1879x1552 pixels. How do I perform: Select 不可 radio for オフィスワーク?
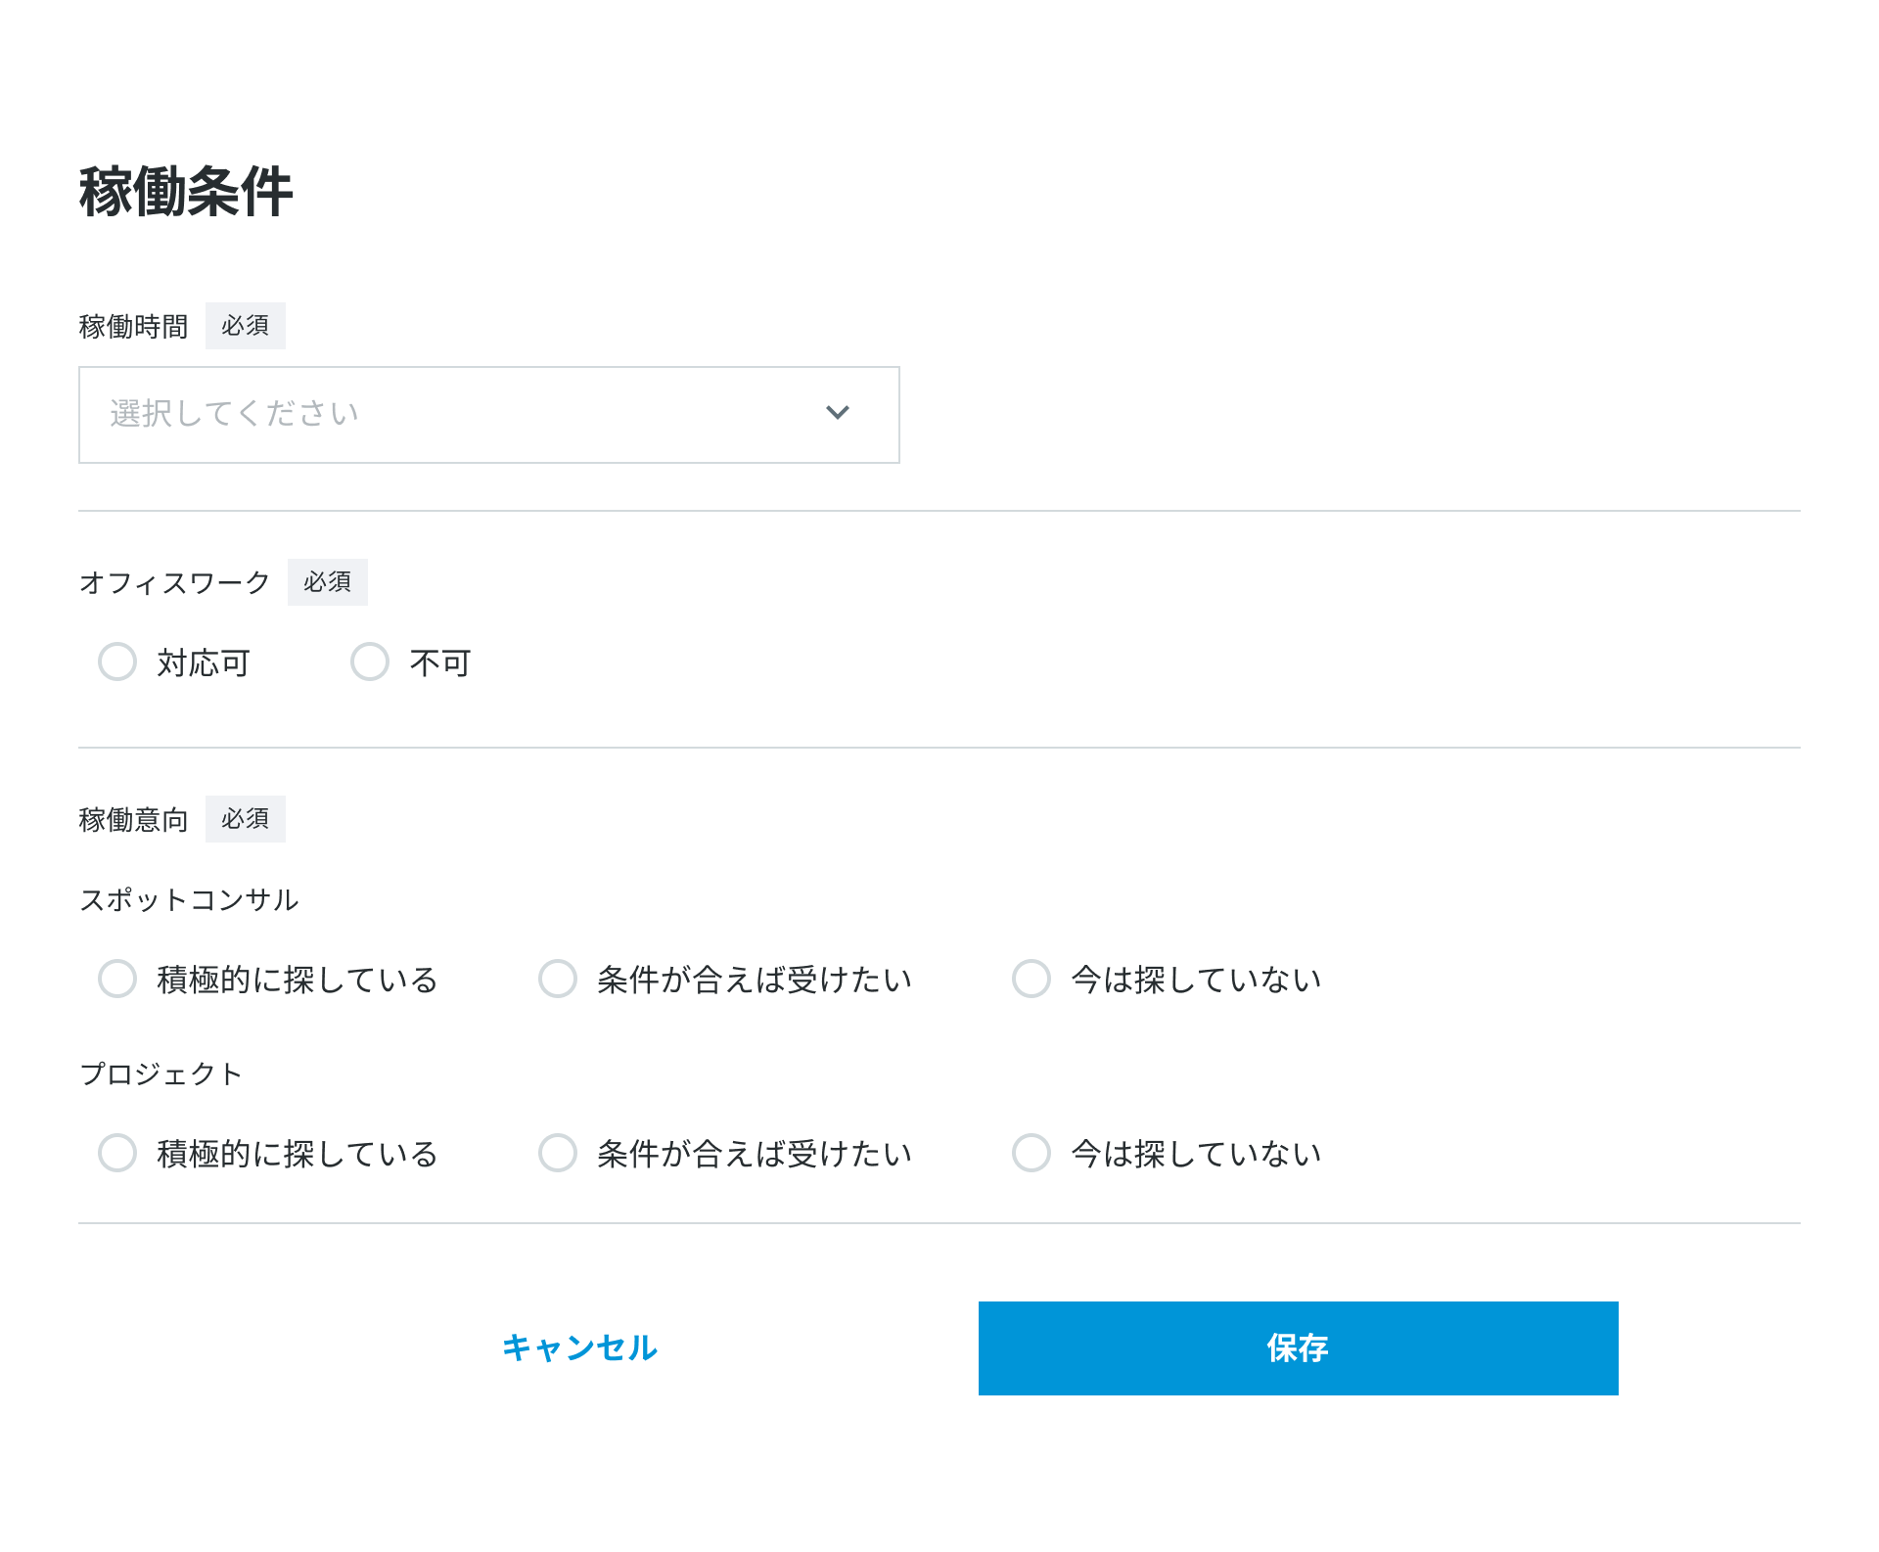click(370, 662)
